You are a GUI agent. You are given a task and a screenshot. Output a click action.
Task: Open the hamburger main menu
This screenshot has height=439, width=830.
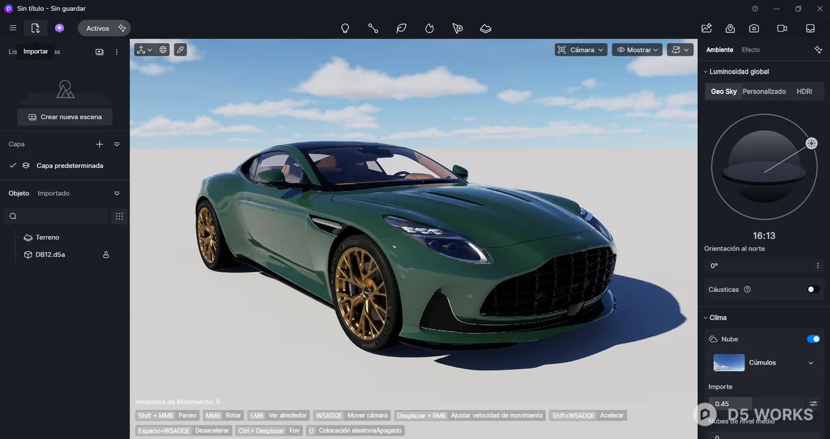click(13, 28)
